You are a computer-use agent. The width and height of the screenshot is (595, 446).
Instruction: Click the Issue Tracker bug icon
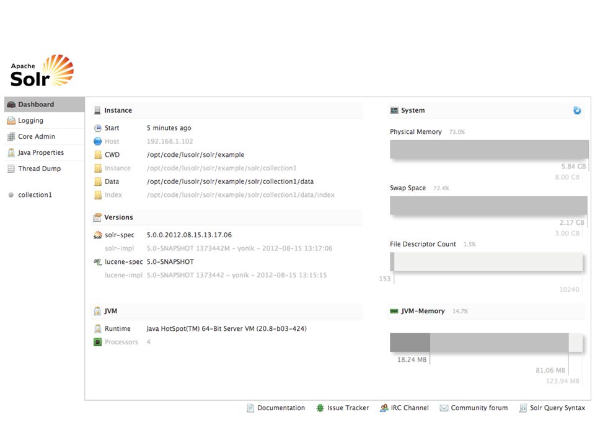coord(320,408)
